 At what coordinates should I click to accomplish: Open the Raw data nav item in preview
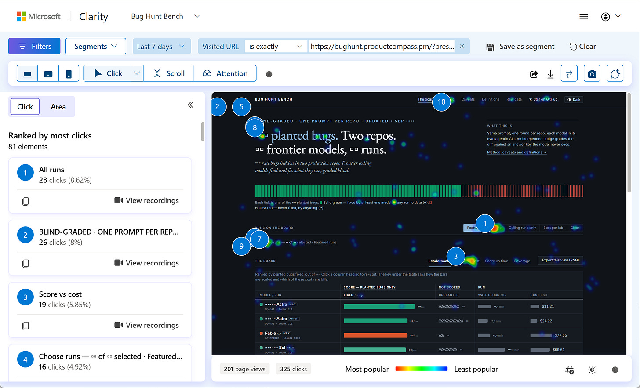(514, 99)
